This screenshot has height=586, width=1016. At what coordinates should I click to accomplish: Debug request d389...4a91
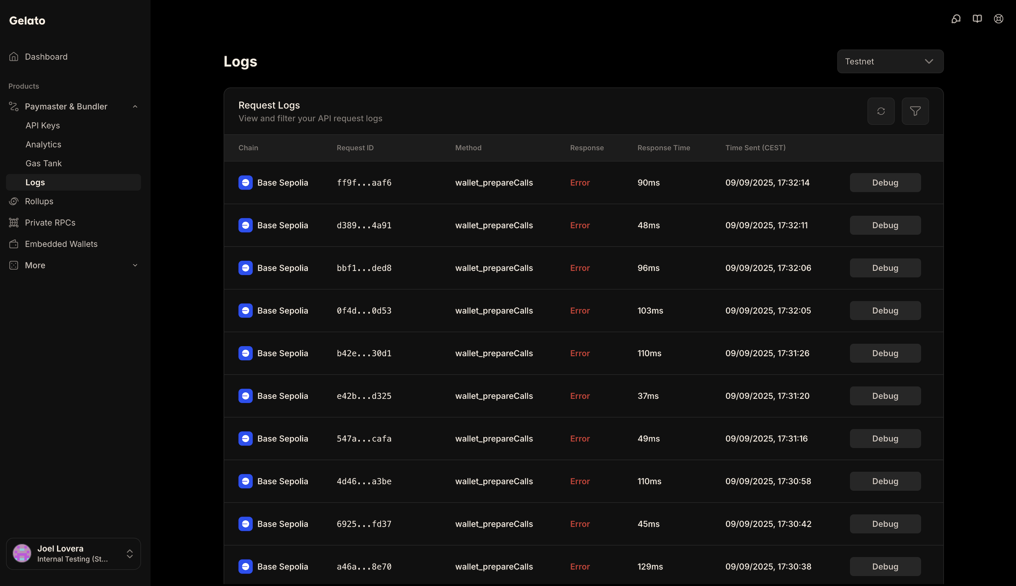885,225
